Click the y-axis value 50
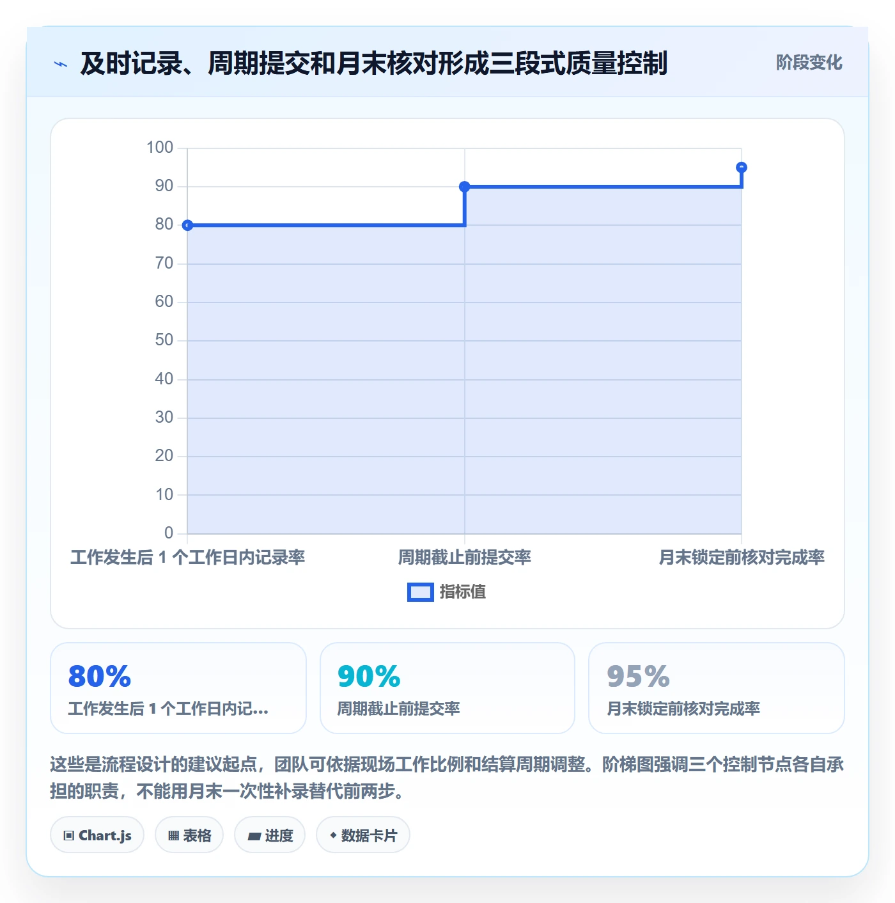895x903 pixels. [x=164, y=340]
